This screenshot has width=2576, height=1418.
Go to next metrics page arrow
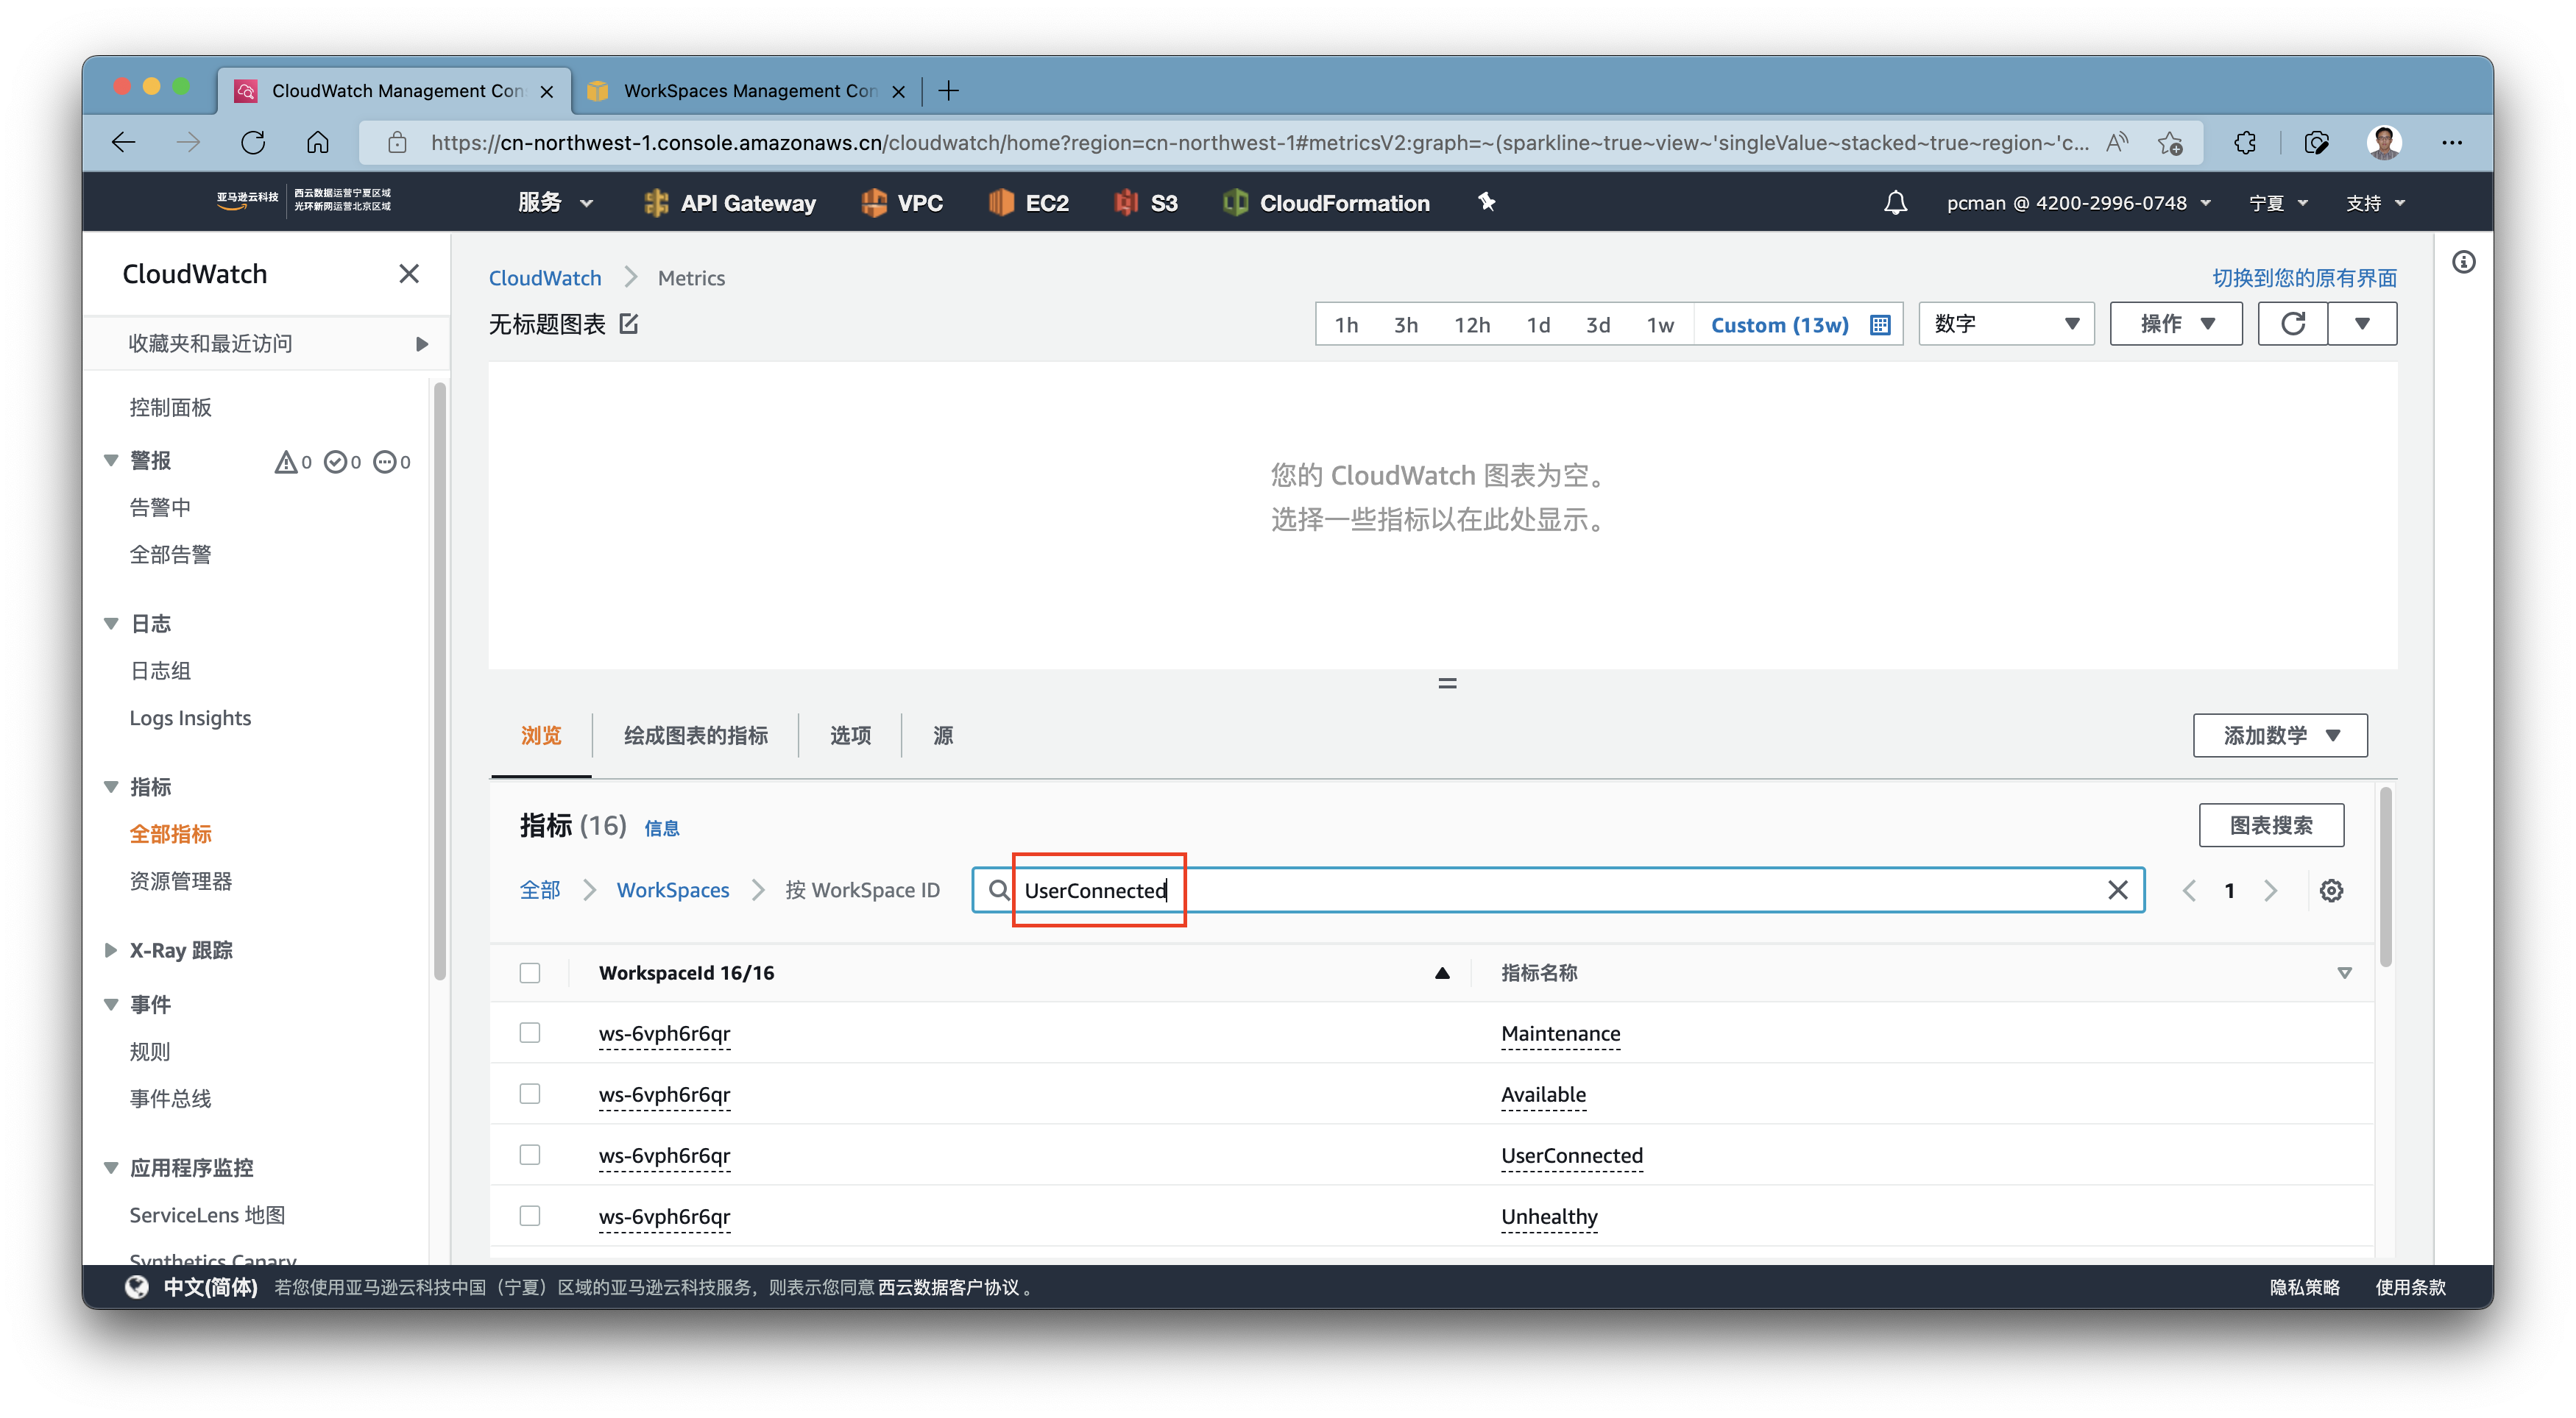pyautogui.click(x=2271, y=891)
